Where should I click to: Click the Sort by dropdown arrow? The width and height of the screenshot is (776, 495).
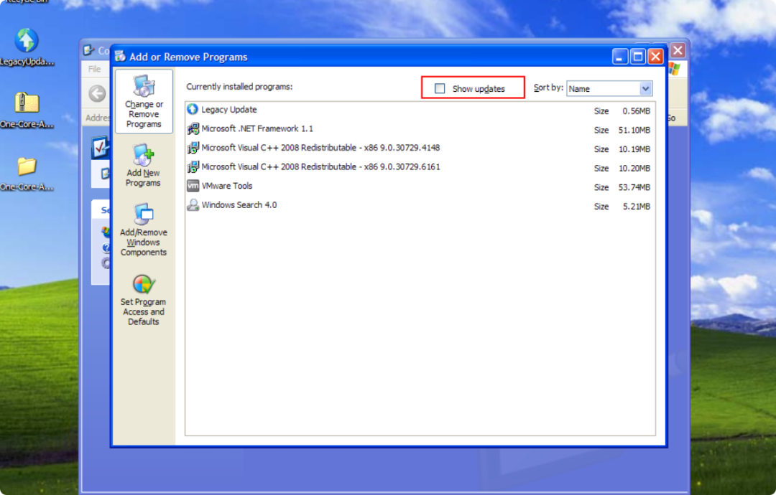click(645, 89)
